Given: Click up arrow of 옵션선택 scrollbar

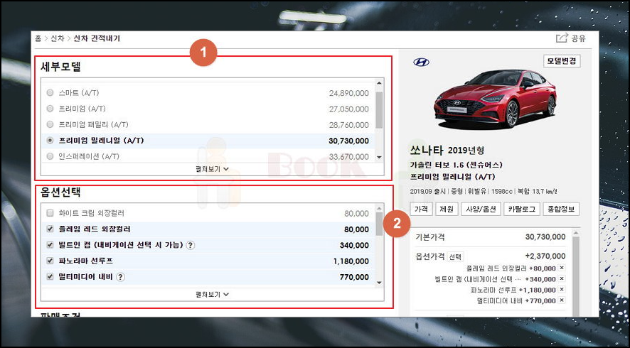Looking at the screenshot, I should (379, 208).
